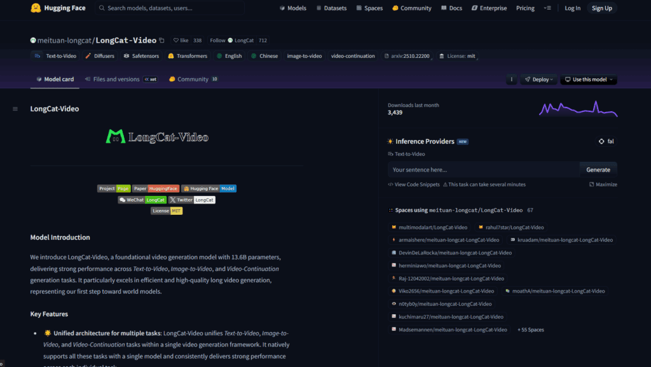Click the Twitter LongCat badge

pos(192,200)
